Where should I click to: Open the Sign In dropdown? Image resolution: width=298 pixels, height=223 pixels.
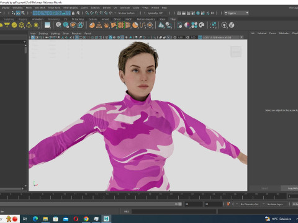click(237, 13)
